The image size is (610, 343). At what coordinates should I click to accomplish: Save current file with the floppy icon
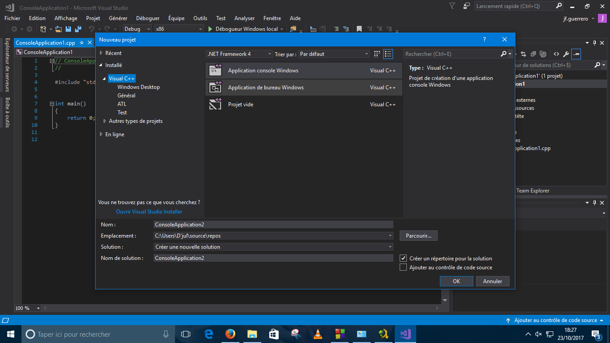pyautogui.click(x=68, y=29)
